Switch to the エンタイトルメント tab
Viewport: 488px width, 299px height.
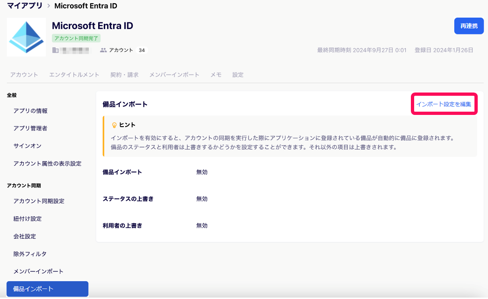pyautogui.click(x=74, y=75)
